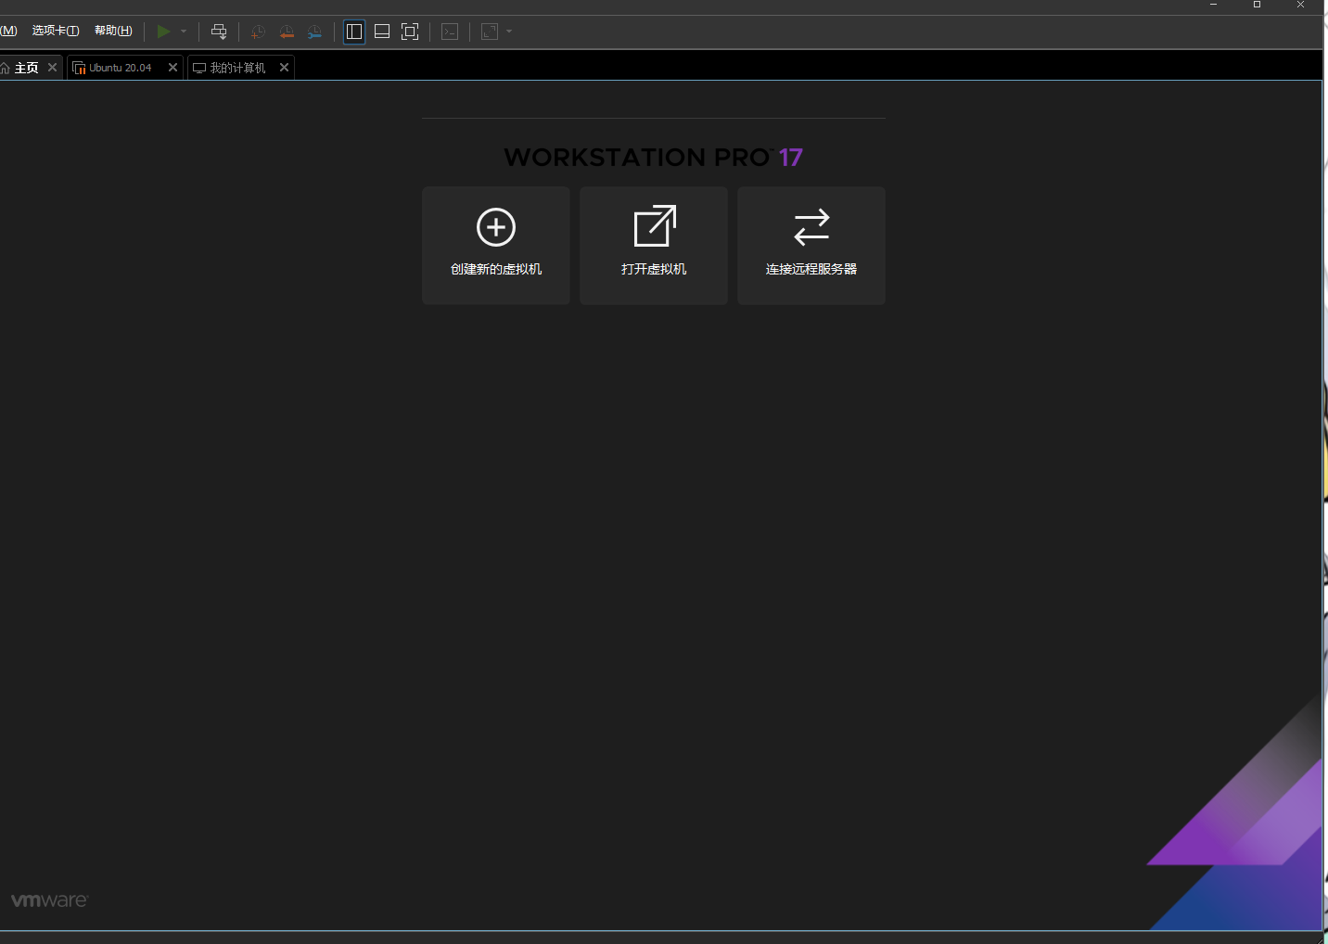Enter full screen mode
Screen dimensions: 1328x944
click(x=410, y=32)
